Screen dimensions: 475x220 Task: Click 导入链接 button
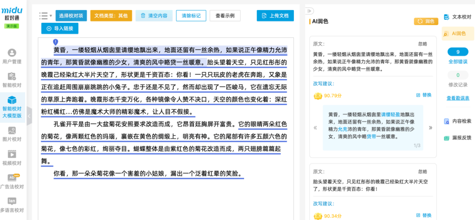click(x=60, y=29)
